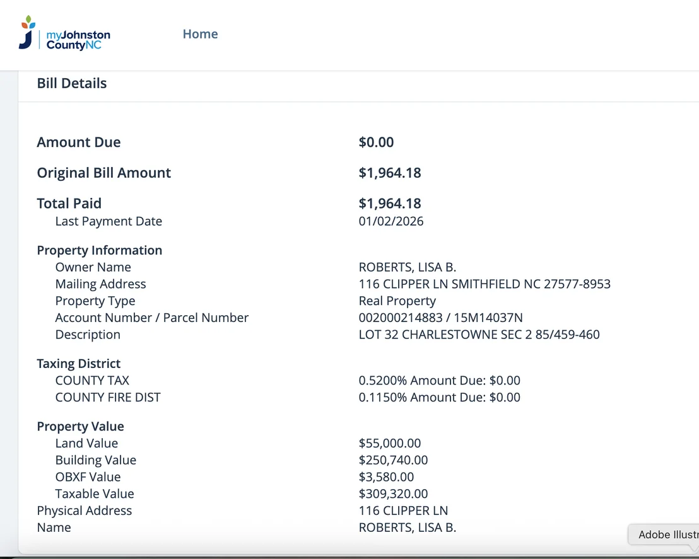Viewport: 699px width, 559px height.
Task: Click the myJohnston County NC logo
Action: (64, 33)
